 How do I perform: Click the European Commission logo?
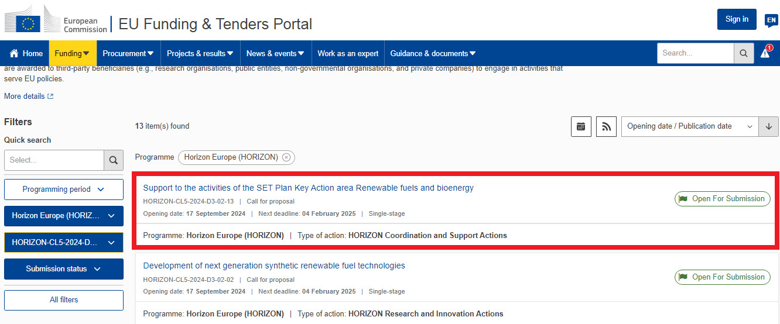click(x=56, y=22)
